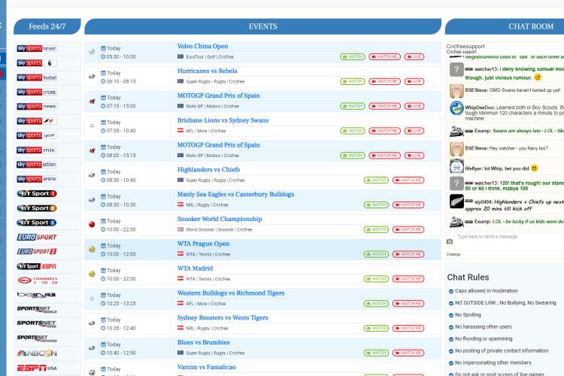Image resolution: width=564 pixels, height=376 pixels.
Task: Select the EVENTS header tab
Action: click(263, 26)
